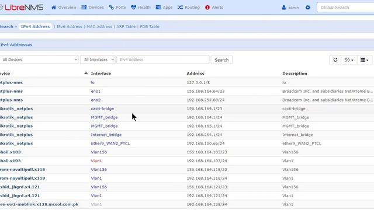Open Vlan156 link for 156.168.164.103/23
The height and width of the screenshot is (210, 374).
point(99,152)
